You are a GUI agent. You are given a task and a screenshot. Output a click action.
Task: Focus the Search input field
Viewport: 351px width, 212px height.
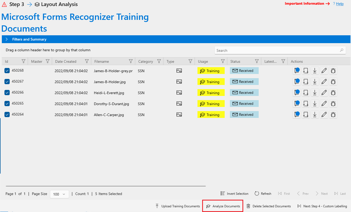tap(280, 50)
